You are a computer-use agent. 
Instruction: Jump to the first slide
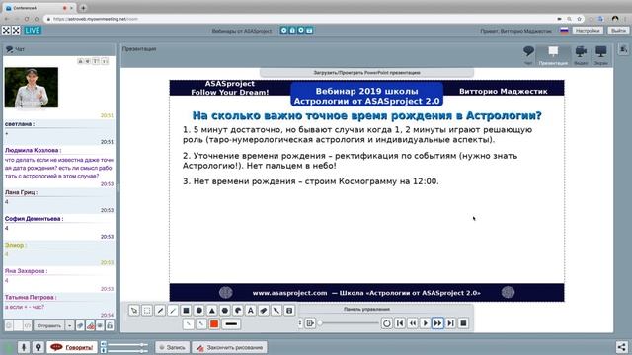[x=399, y=323]
